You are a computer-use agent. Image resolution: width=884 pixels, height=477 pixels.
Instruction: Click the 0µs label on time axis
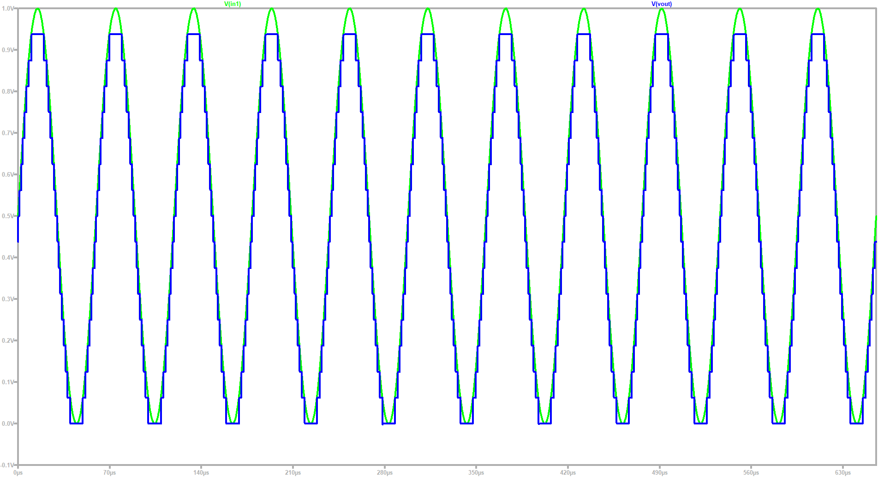point(18,473)
